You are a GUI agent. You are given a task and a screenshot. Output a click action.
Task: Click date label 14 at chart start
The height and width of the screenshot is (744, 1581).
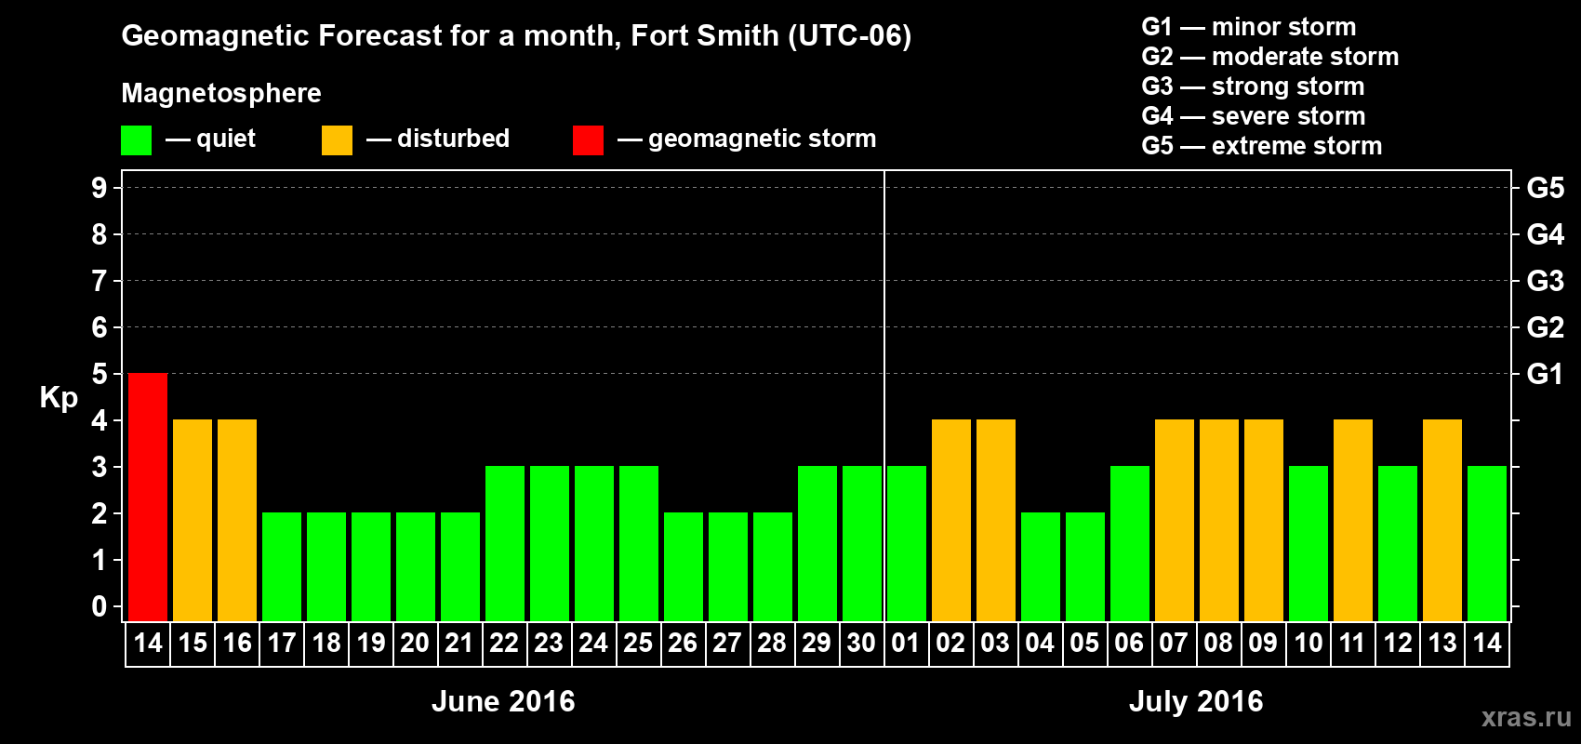point(148,644)
